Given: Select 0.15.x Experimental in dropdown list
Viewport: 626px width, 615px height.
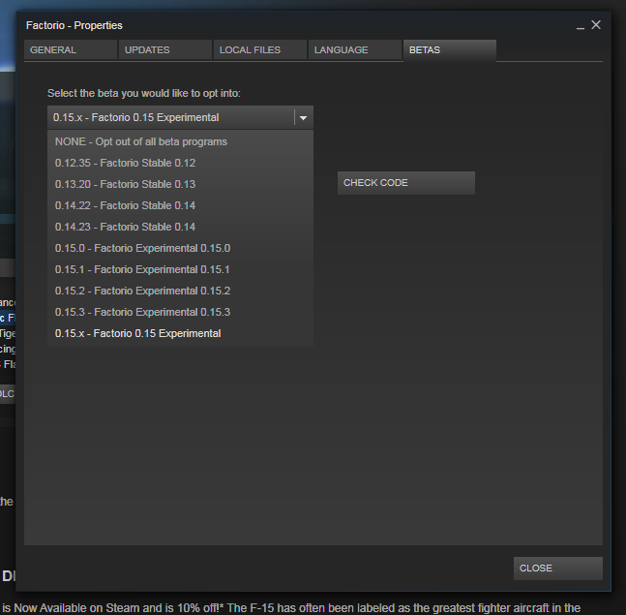Looking at the screenshot, I should [180, 334].
